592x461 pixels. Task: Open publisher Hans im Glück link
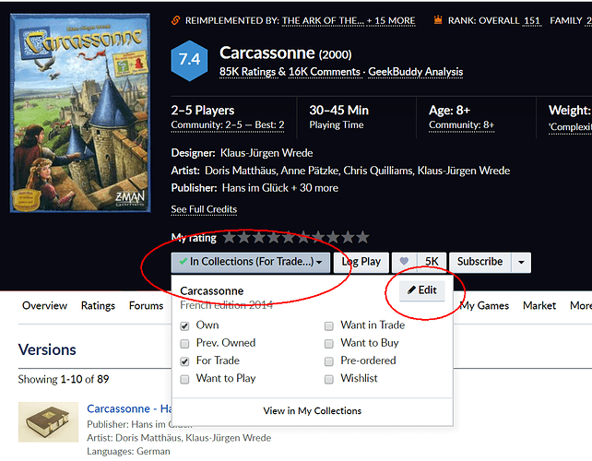click(255, 188)
